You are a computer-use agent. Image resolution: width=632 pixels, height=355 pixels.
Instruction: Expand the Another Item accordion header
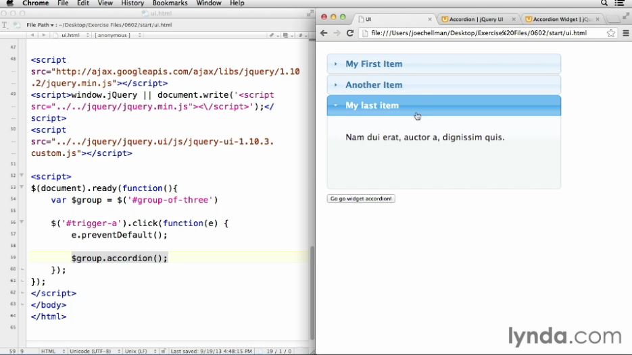click(x=444, y=84)
